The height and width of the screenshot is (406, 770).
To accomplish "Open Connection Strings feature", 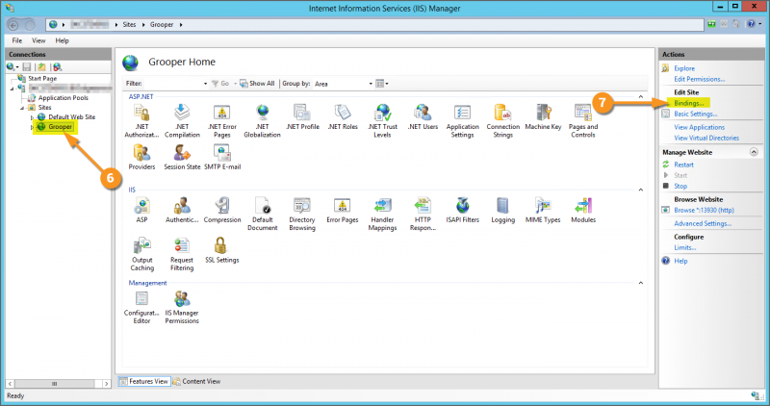I will coord(502,121).
